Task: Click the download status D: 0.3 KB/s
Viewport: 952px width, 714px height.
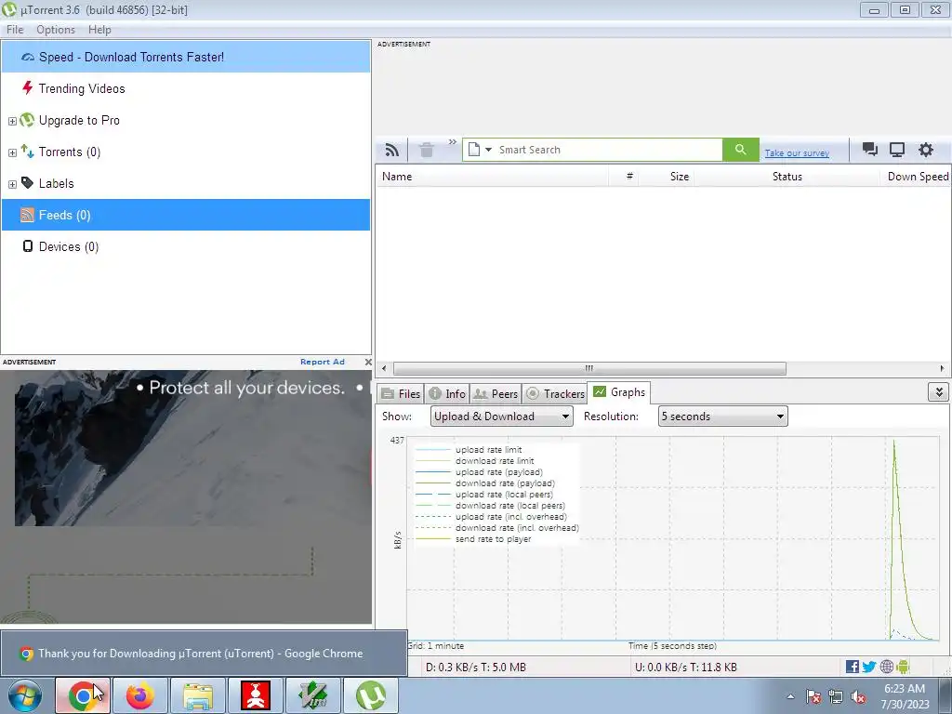Action: (475, 668)
